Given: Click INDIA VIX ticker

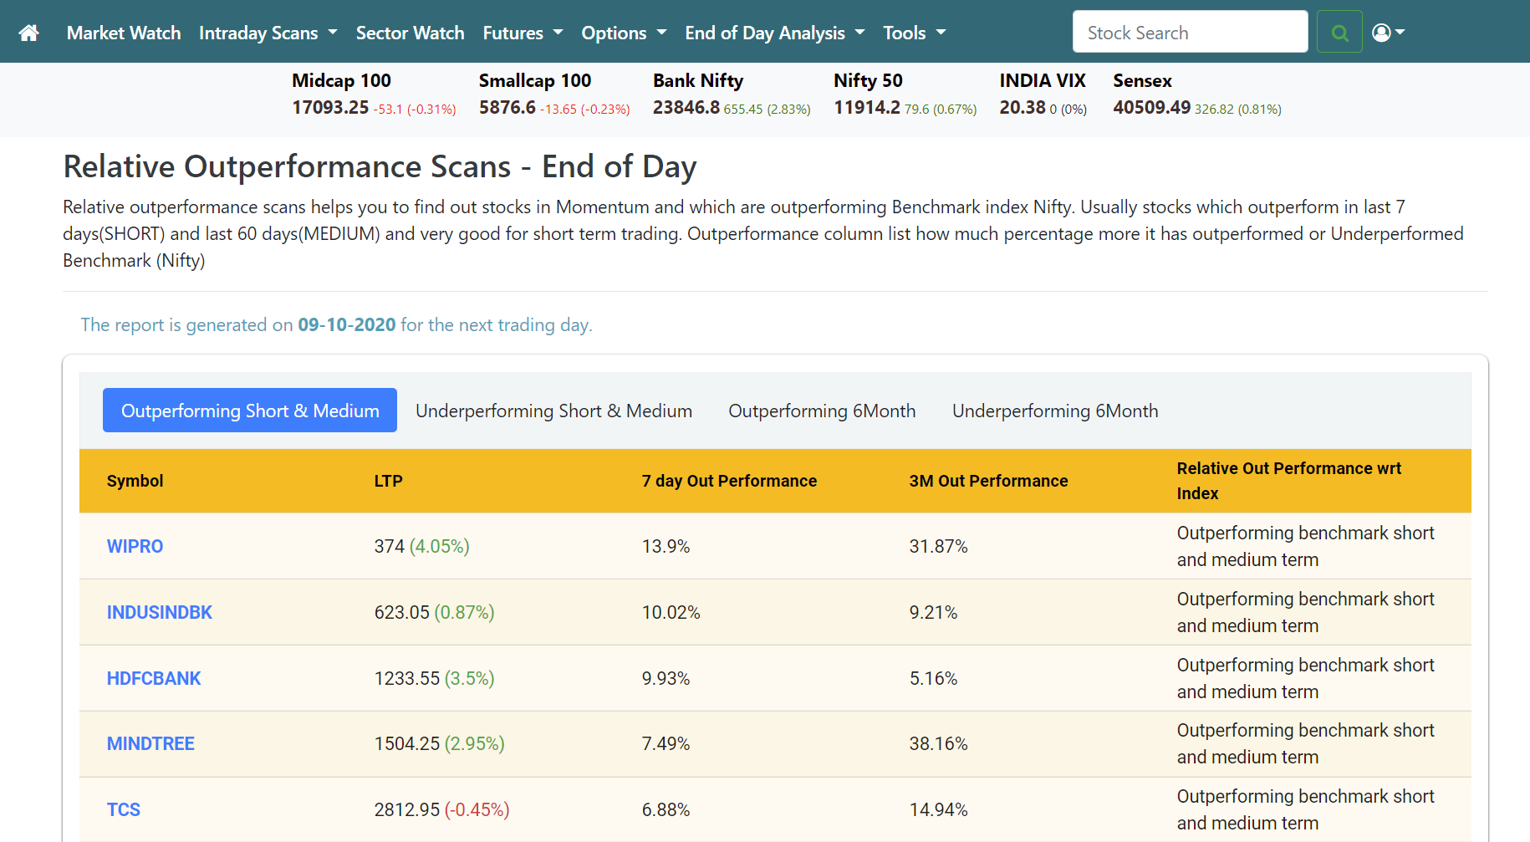Looking at the screenshot, I should tap(1043, 94).
